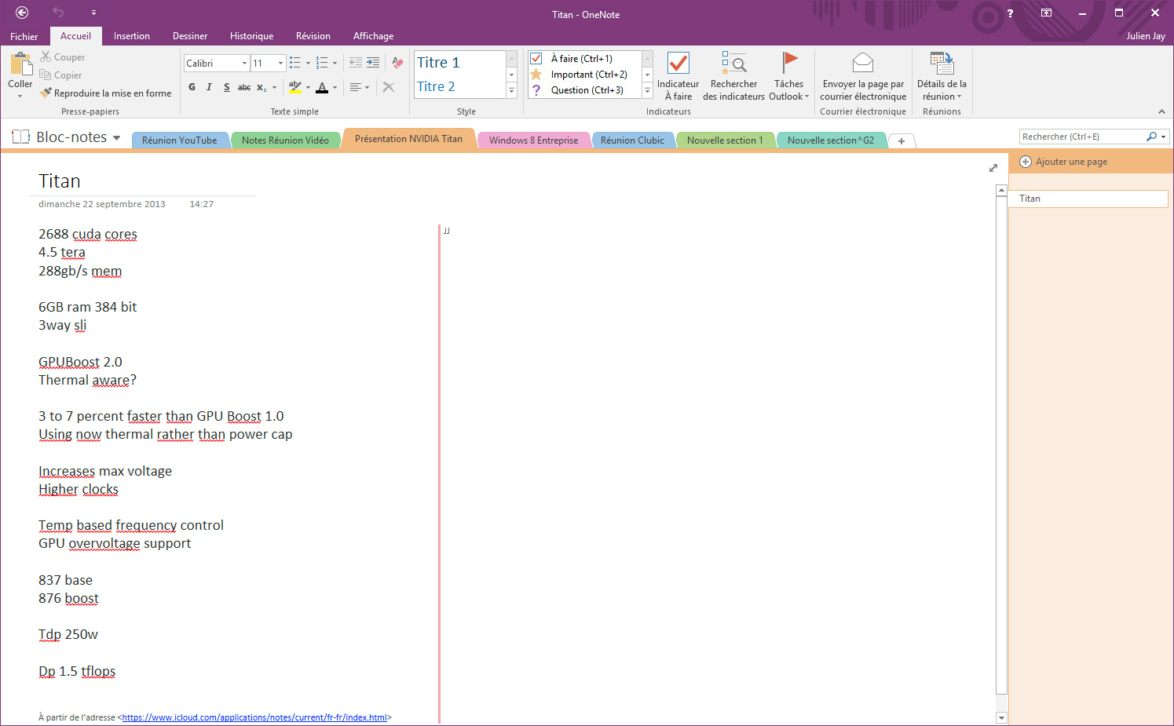Expand the font size 11 dropdown
This screenshot has height=726, width=1174.
coord(280,63)
